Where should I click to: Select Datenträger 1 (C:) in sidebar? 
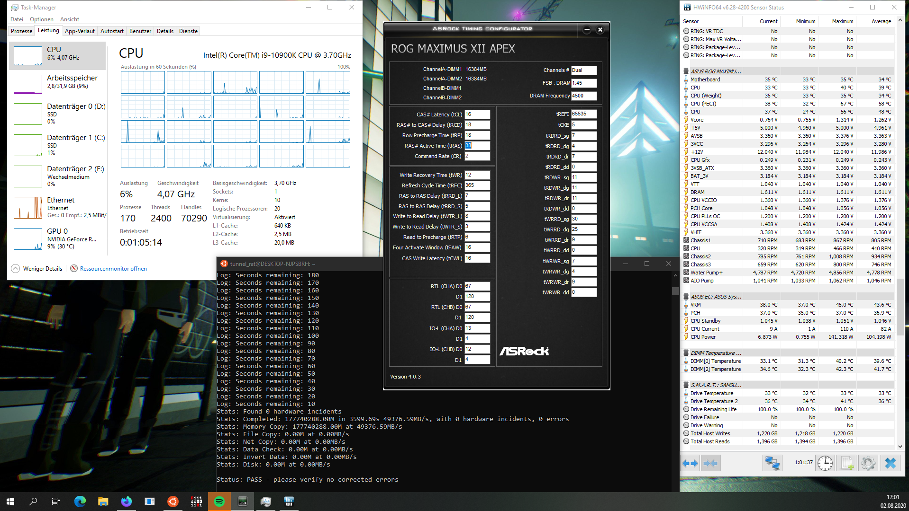57,145
